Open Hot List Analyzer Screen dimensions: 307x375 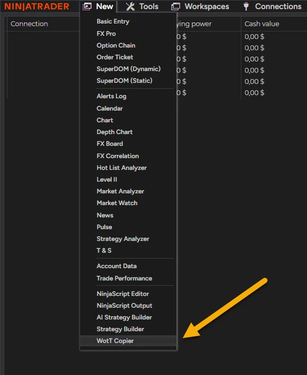coord(122,168)
